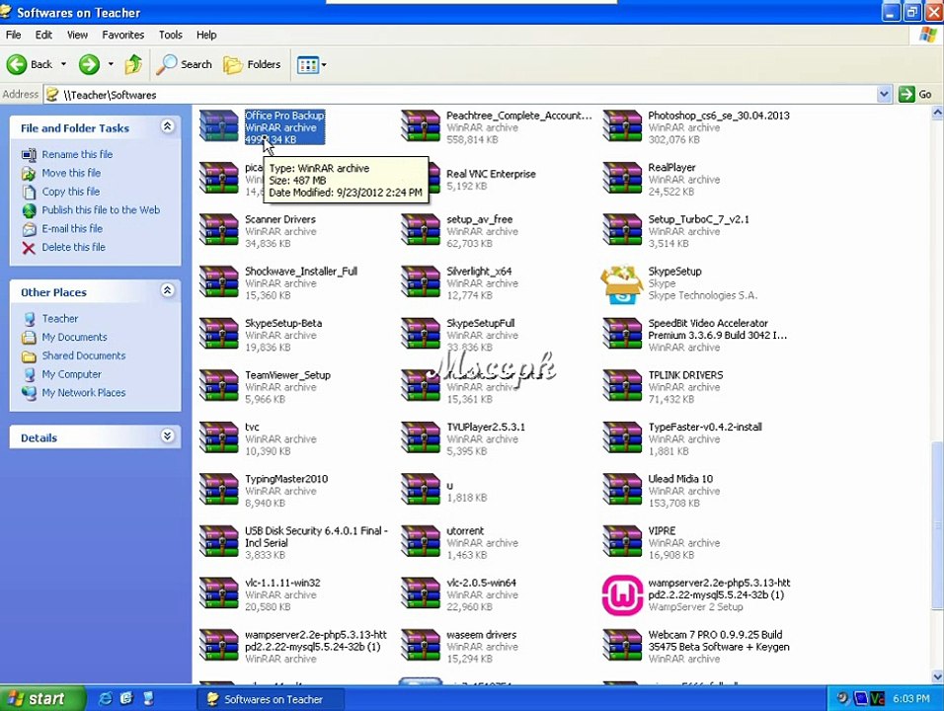
Task: Click Delete this file
Action: coord(73,248)
